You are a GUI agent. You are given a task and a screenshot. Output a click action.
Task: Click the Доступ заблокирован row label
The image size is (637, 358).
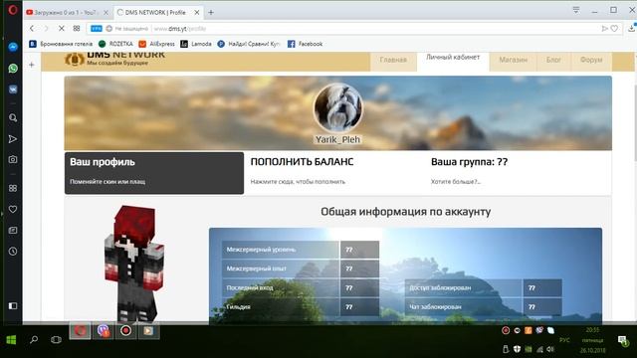point(440,287)
